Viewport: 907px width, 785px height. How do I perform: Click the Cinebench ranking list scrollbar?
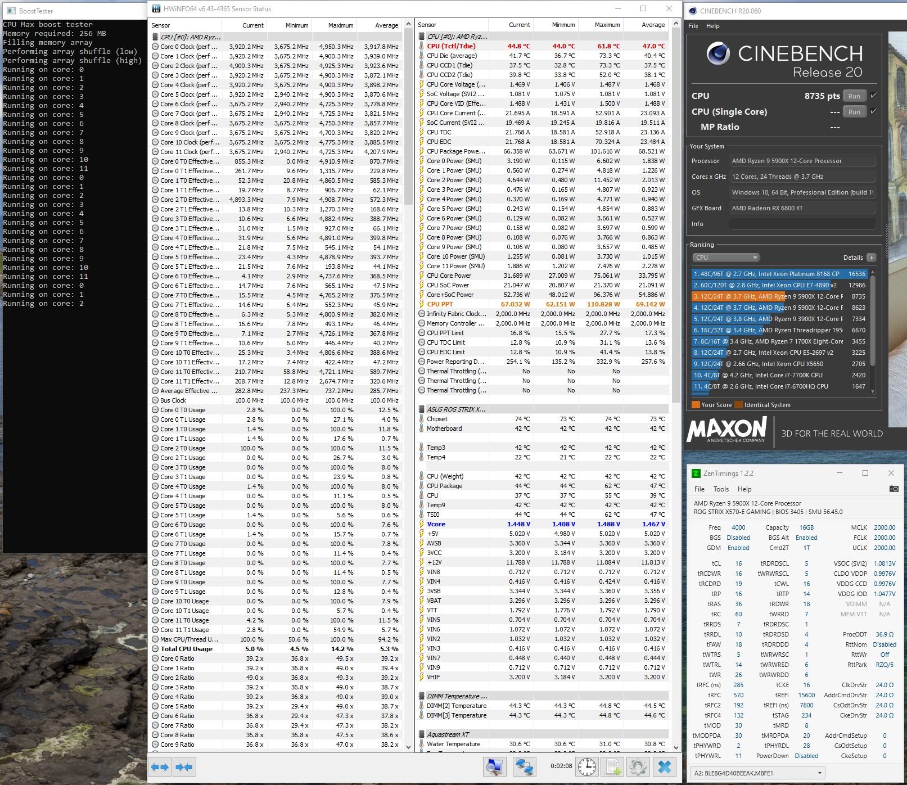873,332
